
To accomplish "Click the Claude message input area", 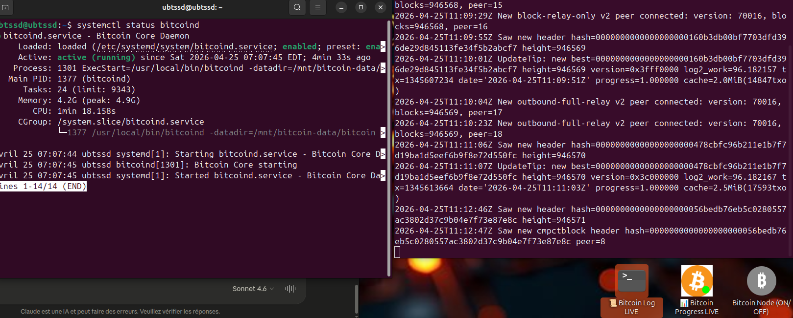I will click(122, 289).
